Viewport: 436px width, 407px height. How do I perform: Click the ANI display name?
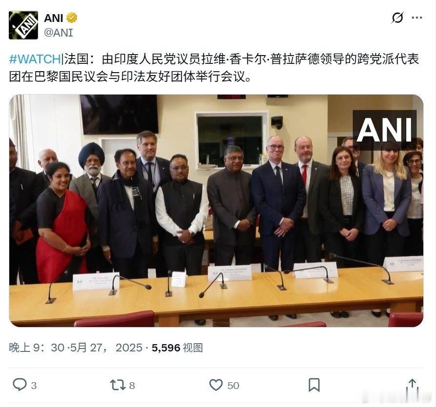click(x=54, y=18)
